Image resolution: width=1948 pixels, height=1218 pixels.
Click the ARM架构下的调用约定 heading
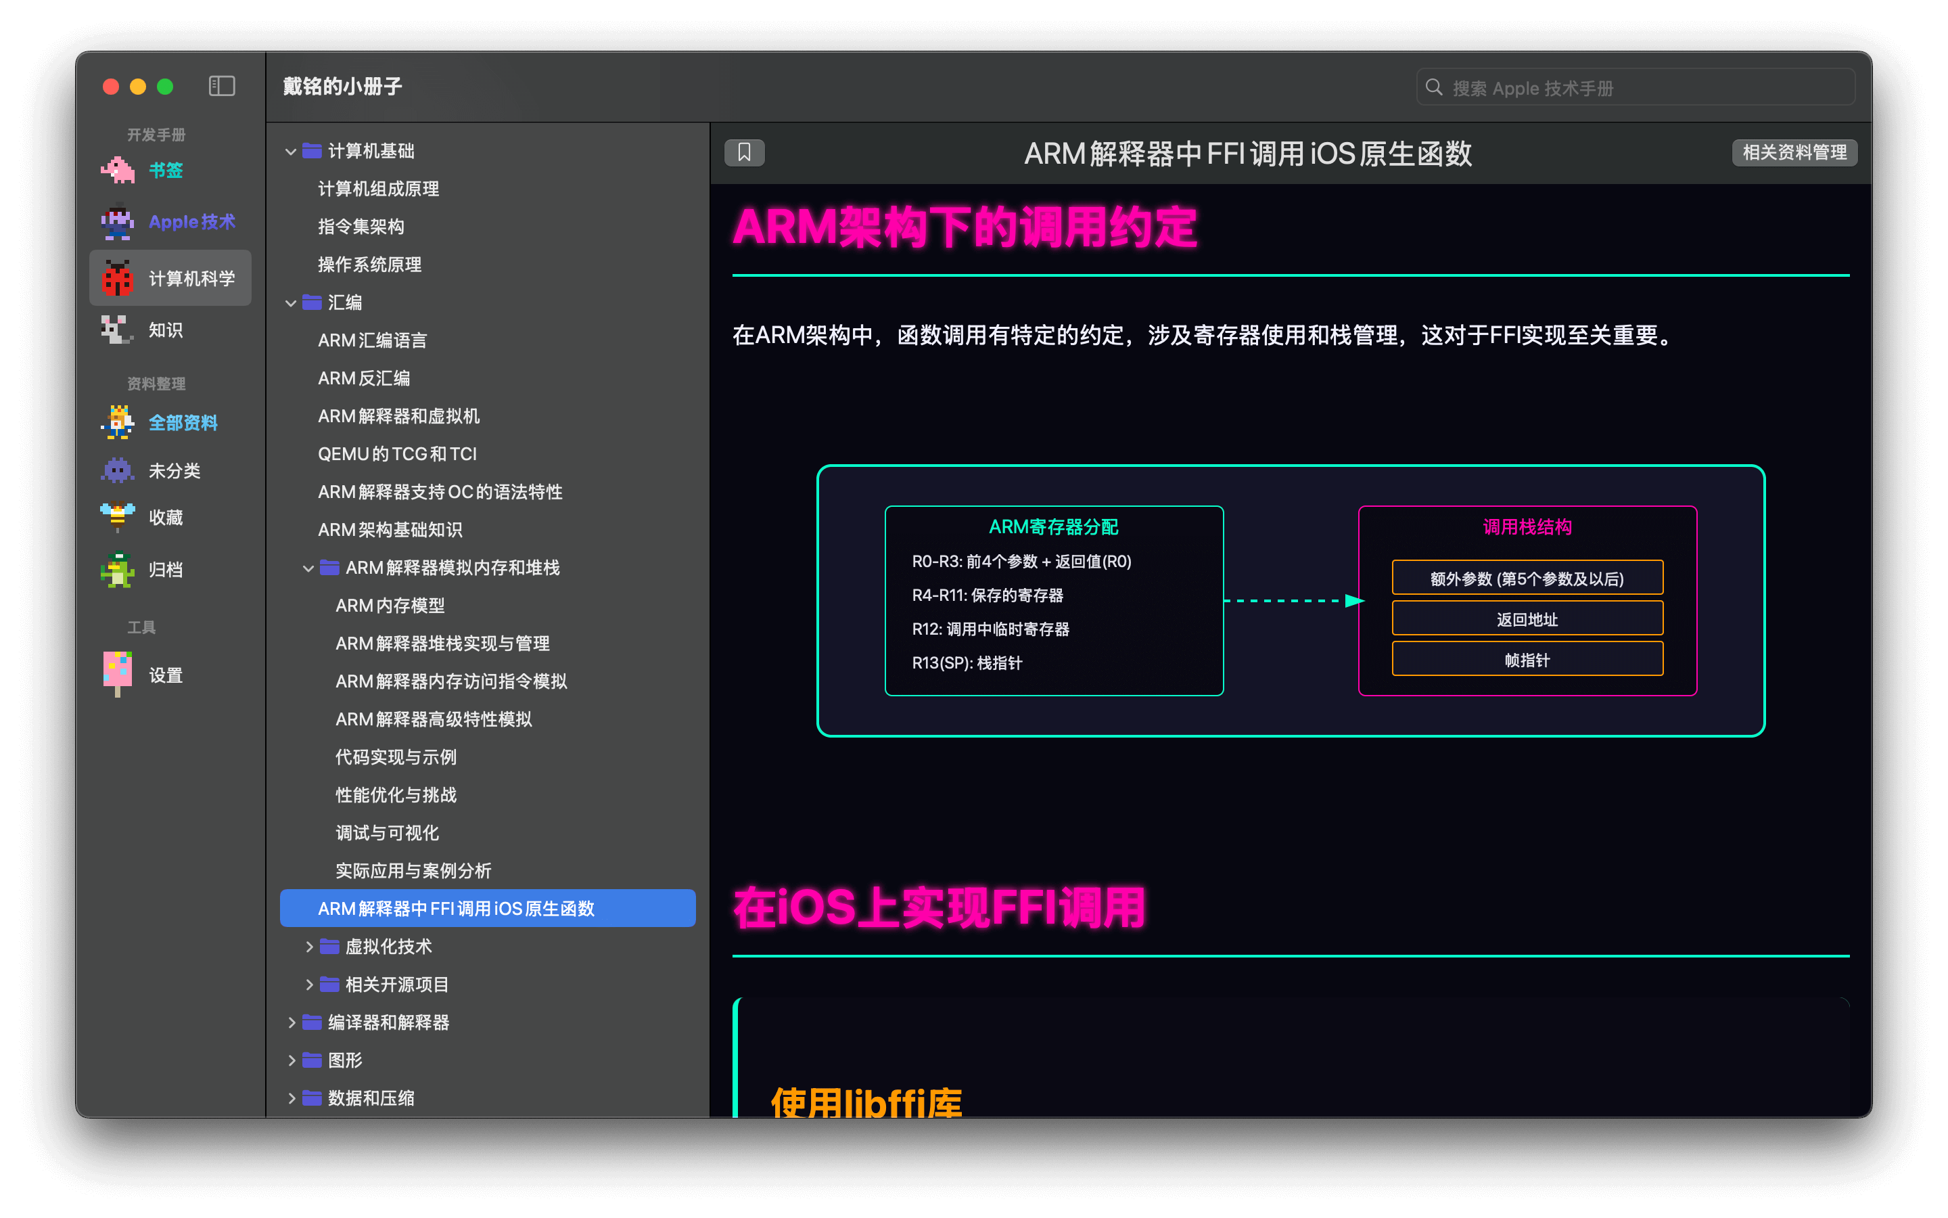[x=965, y=227]
